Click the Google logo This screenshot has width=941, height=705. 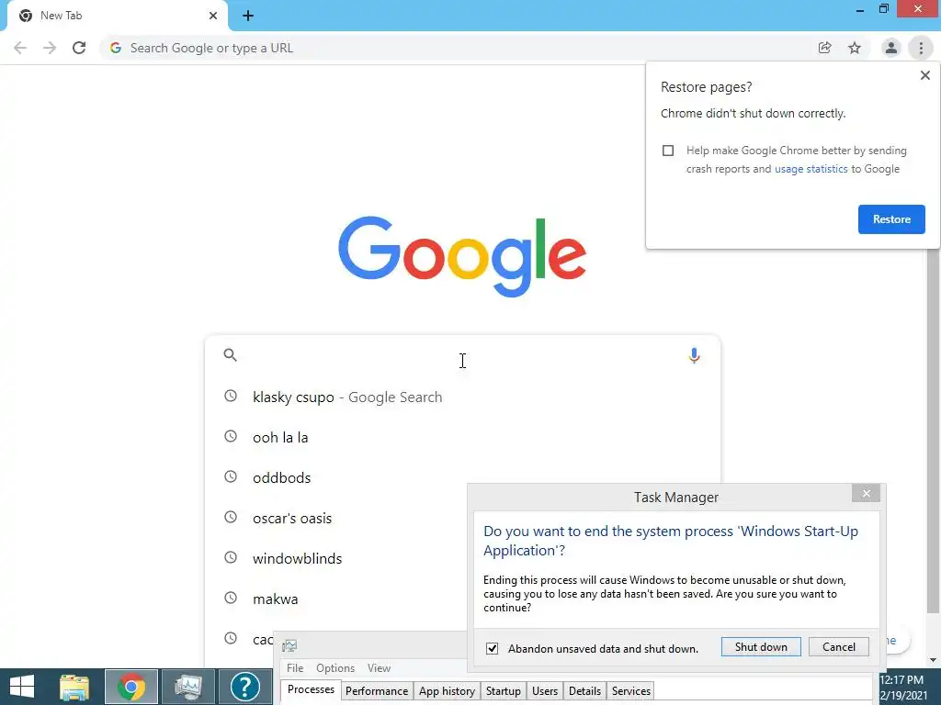tap(462, 256)
